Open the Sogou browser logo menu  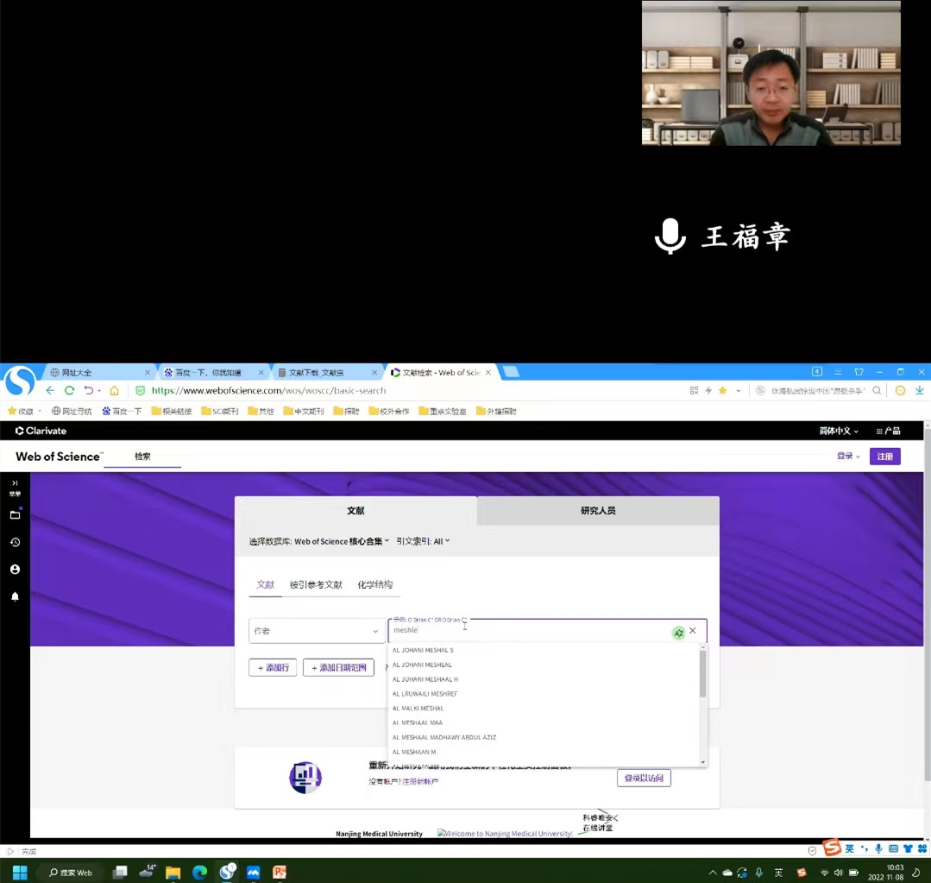pos(20,382)
